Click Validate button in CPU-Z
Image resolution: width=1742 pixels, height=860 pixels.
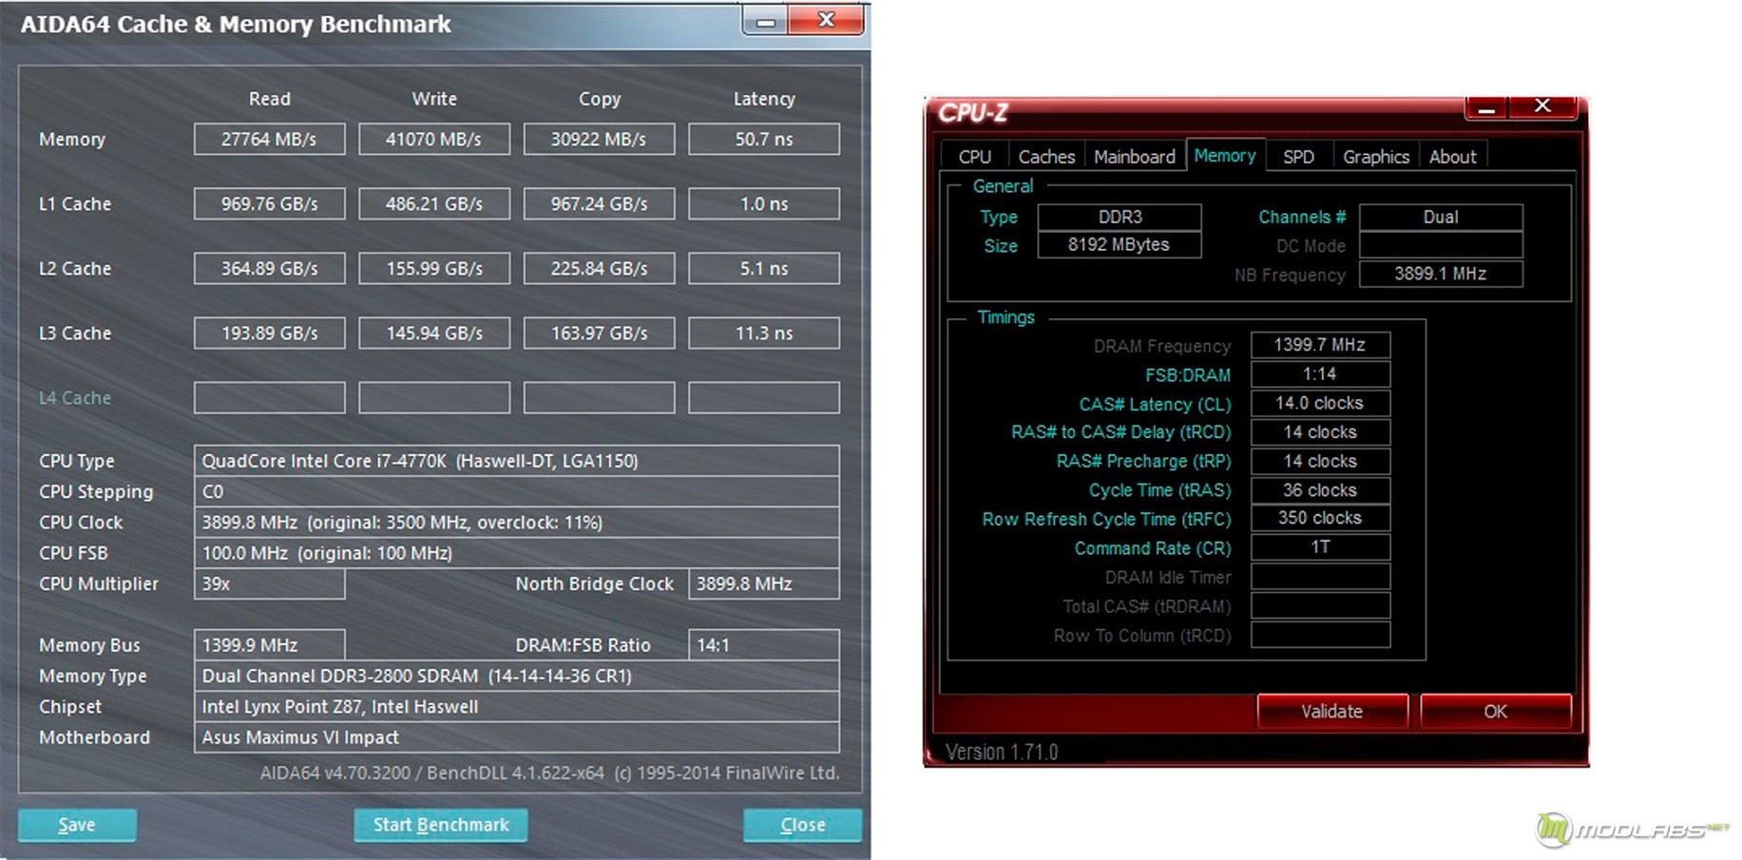tap(1332, 711)
